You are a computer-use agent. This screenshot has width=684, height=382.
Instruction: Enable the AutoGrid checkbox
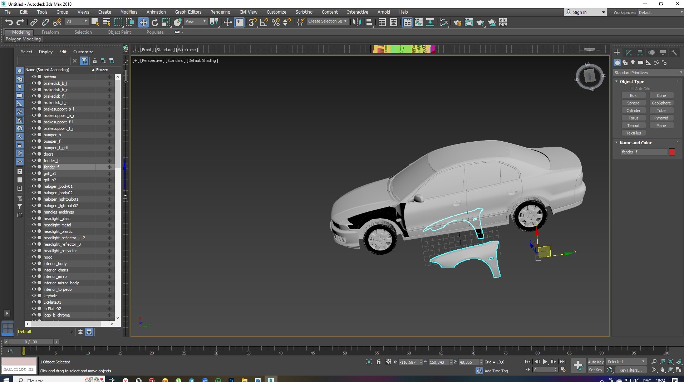click(x=632, y=89)
